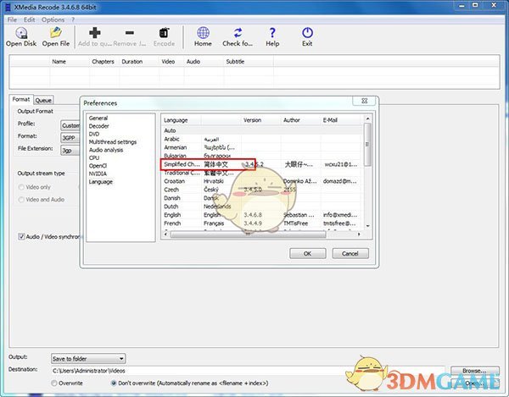Image resolution: width=509 pixels, height=397 pixels.
Task: Select the Armenian language row
Action: pyautogui.click(x=262, y=147)
